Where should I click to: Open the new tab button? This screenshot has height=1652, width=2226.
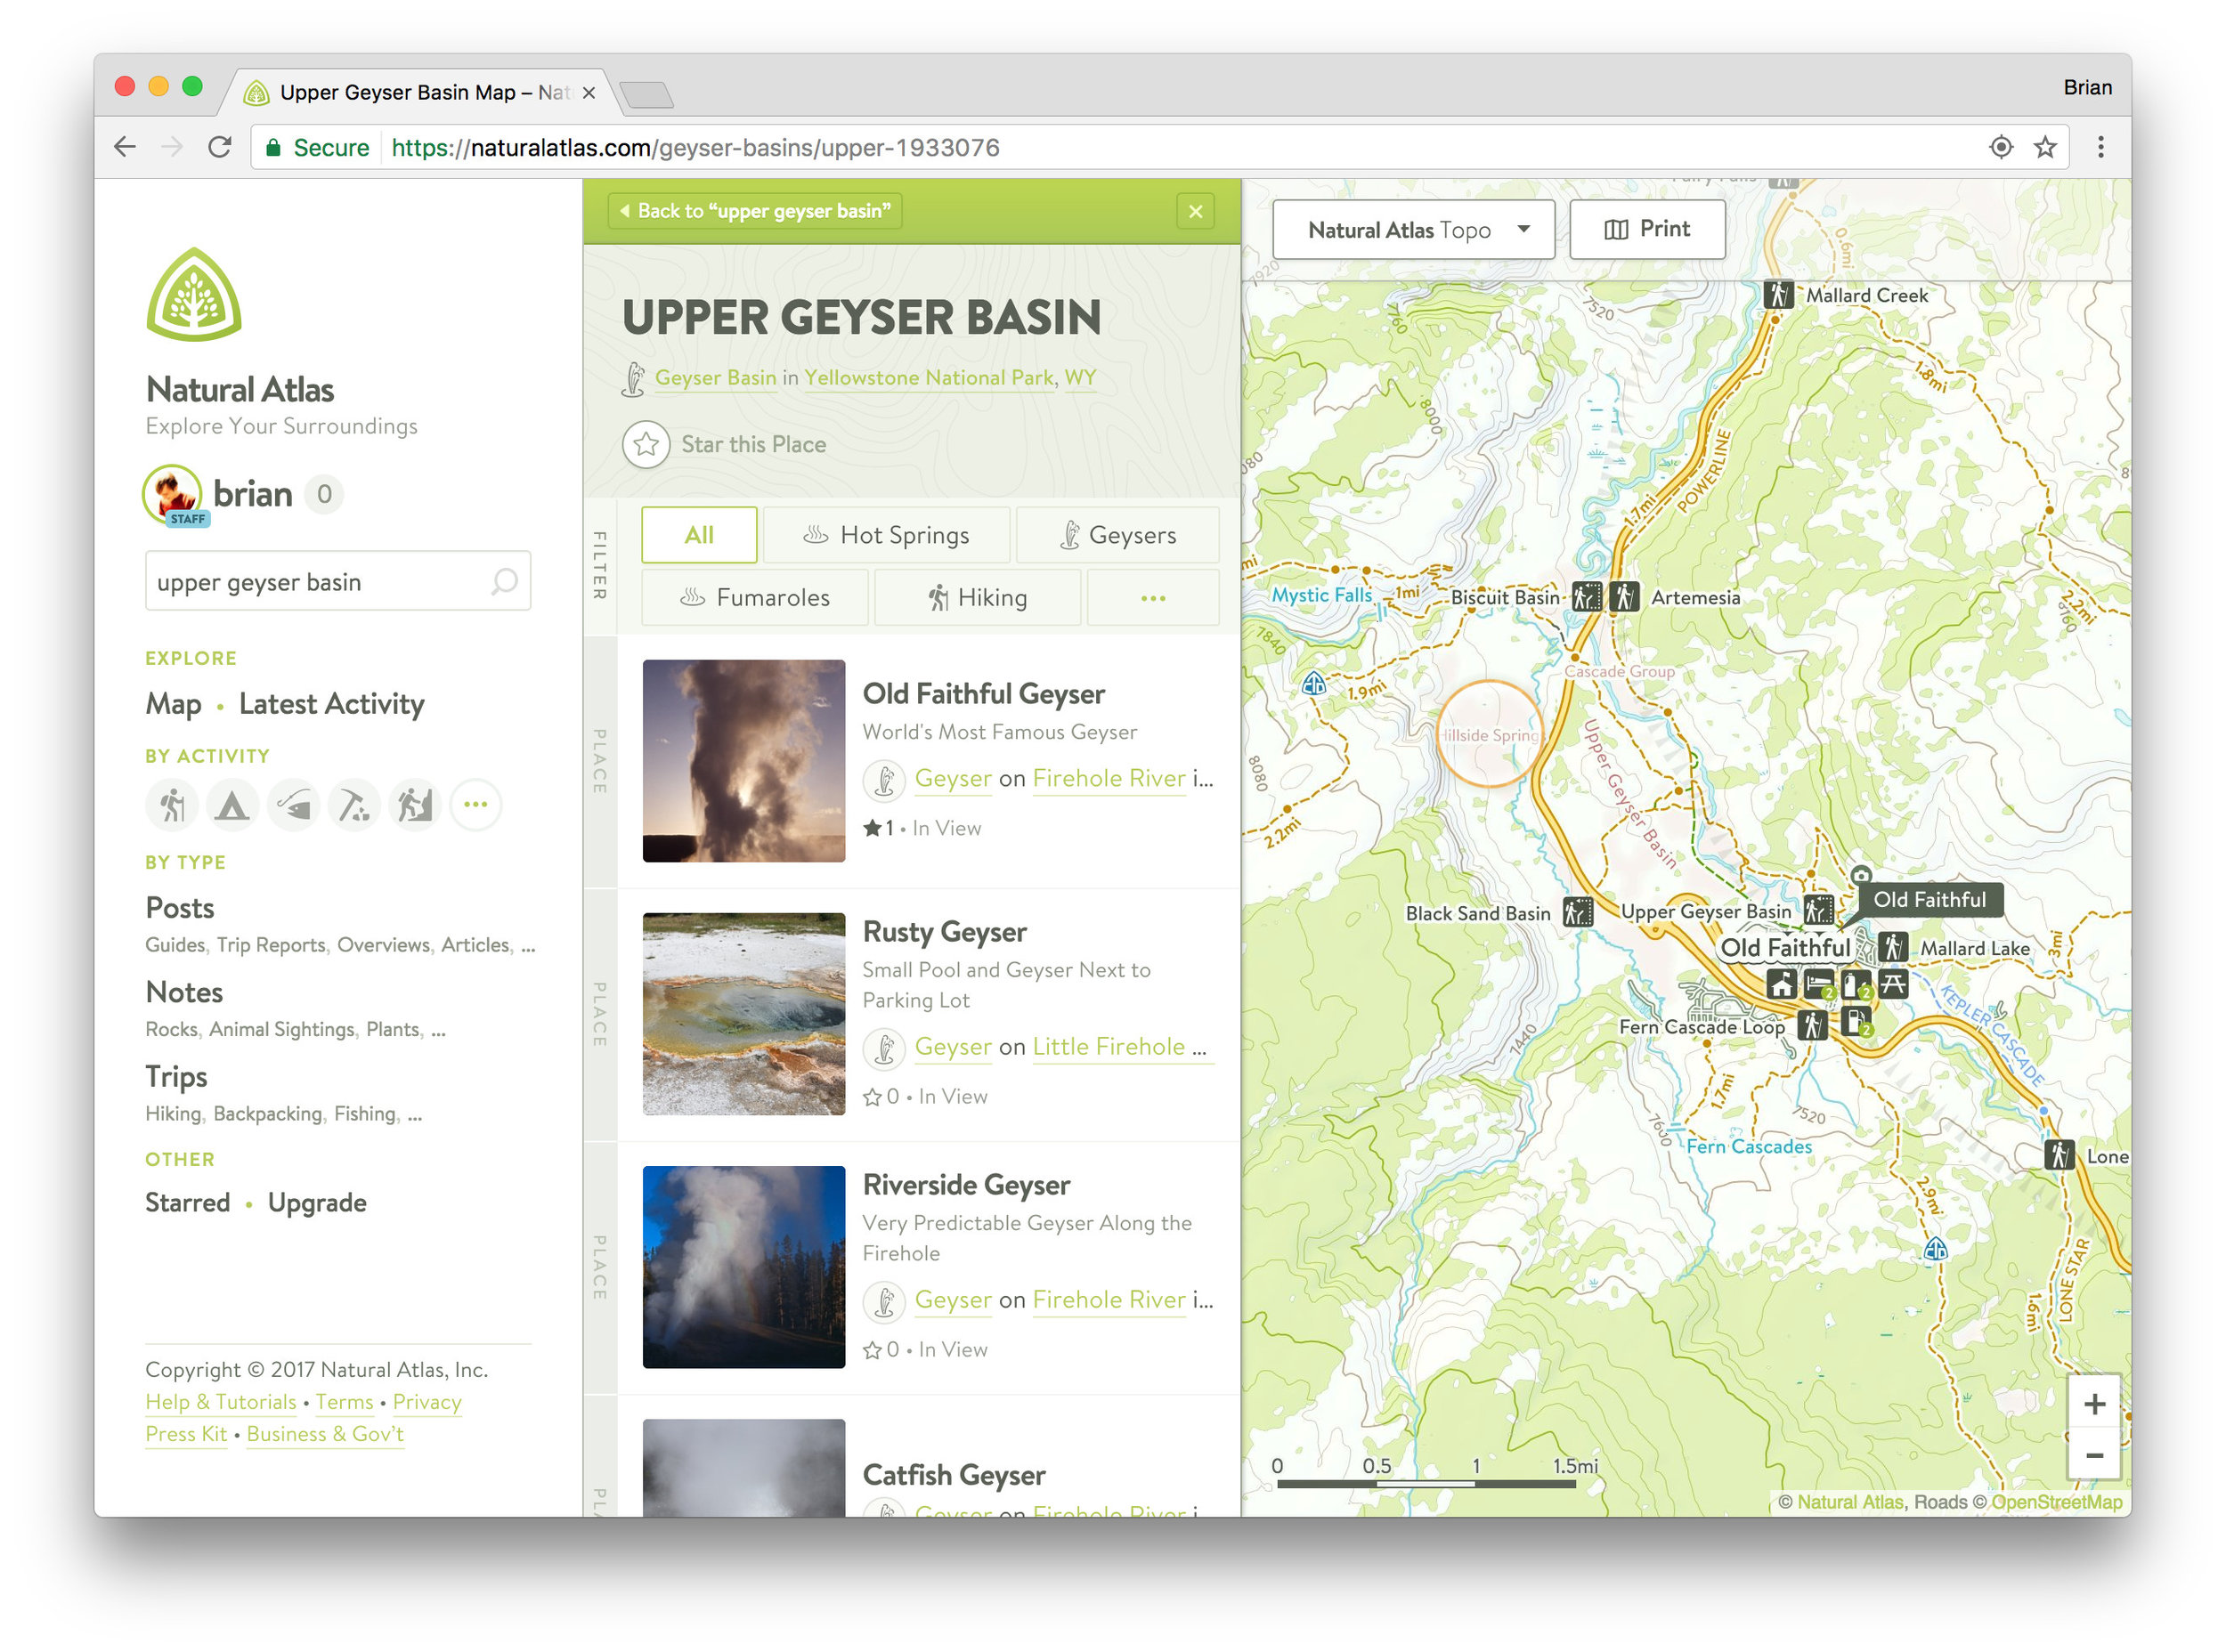[646, 95]
